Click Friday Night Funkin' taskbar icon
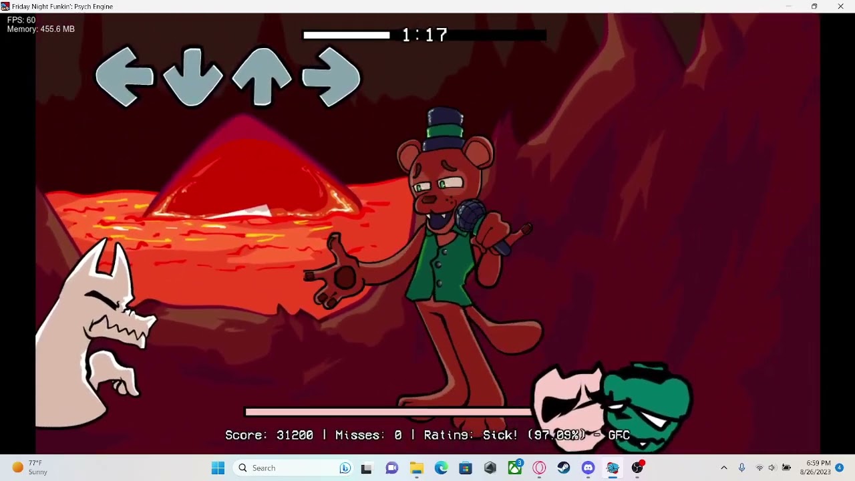 click(x=613, y=468)
